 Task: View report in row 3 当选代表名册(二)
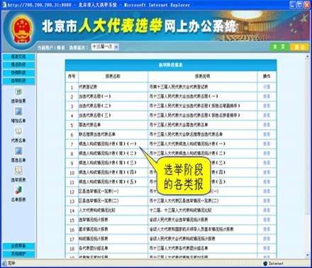point(267,106)
